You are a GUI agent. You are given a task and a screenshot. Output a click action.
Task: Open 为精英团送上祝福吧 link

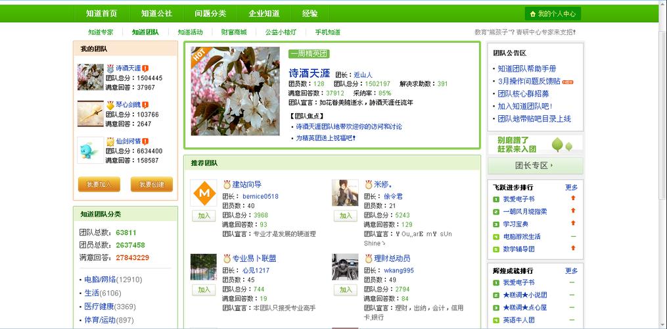(326, 138)
